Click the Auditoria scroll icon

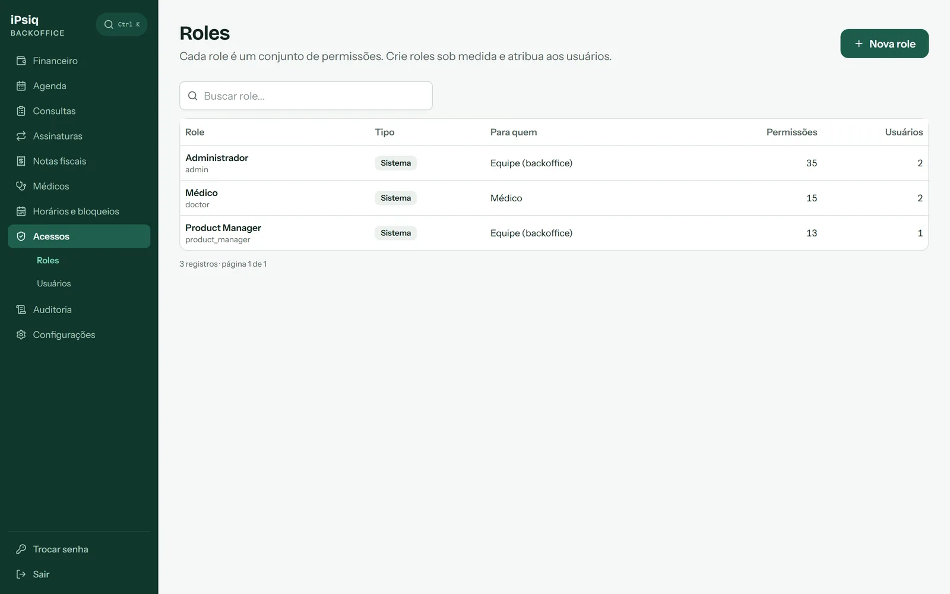click(21, 309)
